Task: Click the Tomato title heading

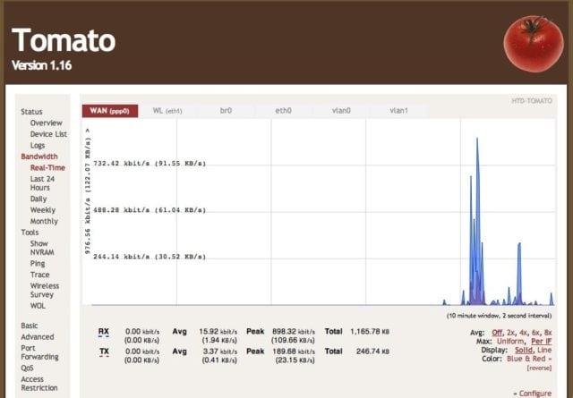Action: [64, 40]
